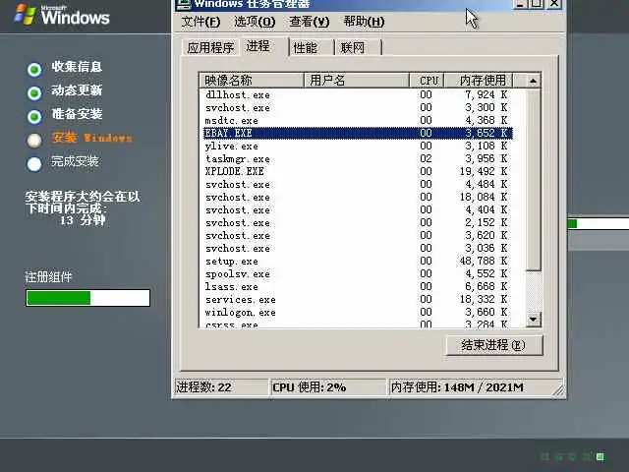
Task: Select the services.exe process row
Action: pyautogui.click(x=358, y=299)
